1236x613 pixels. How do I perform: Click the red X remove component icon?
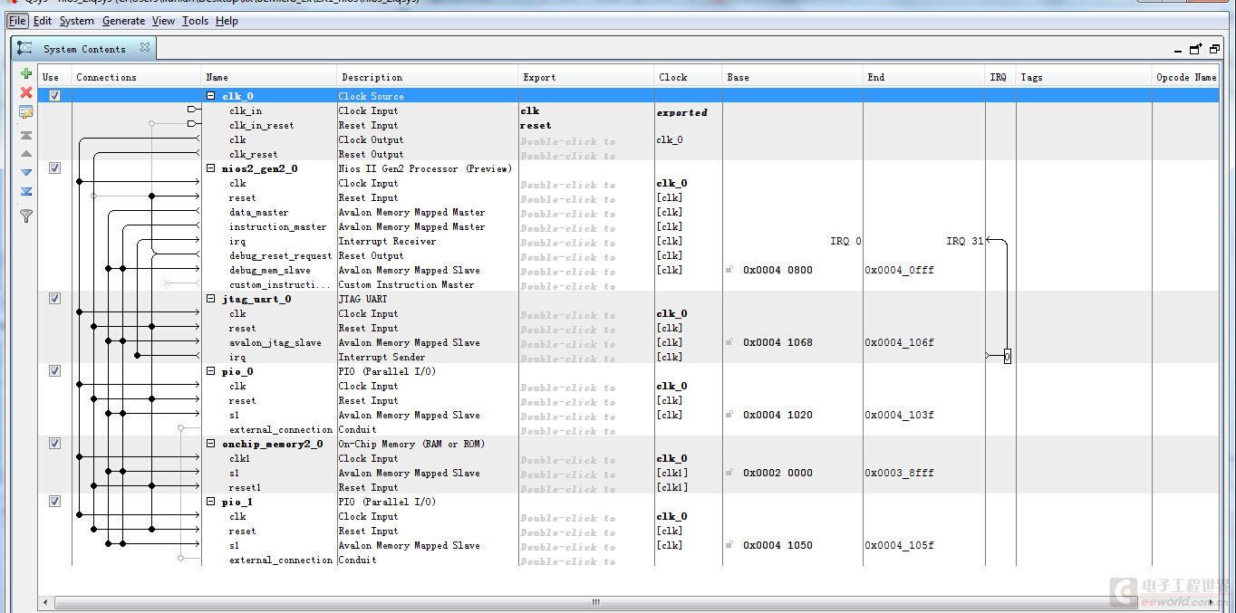pos(26,92)
